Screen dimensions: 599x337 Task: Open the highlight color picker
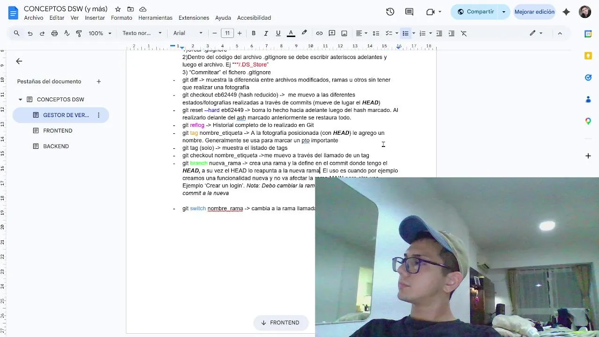304,33
